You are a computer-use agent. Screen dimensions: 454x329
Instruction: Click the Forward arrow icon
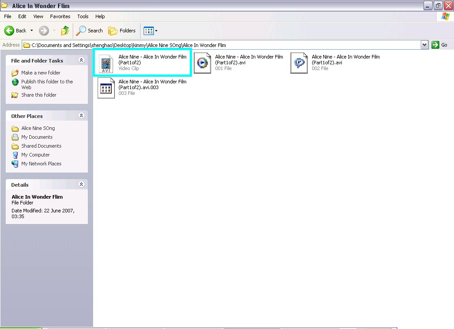click(x=44, y=31)
